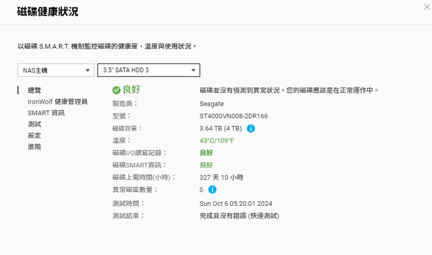Click the model number ST4000VN008-2DR166

234,116
